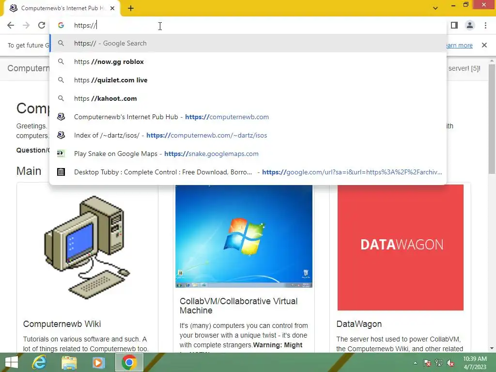The width and height of the screenshot is (496, 372).
Task: Click the Windows 7 desktop CollabVM image
Action: click(x=244, y=236)
